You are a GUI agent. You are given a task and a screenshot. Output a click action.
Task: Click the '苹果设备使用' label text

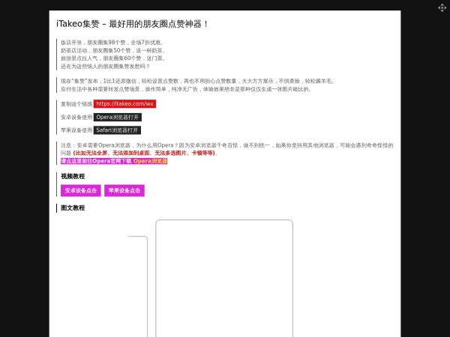coord(76,130)
